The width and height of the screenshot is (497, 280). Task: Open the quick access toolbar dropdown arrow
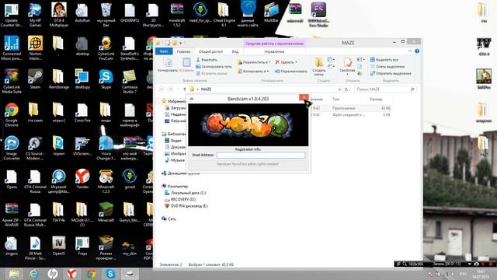click(181, 43)
